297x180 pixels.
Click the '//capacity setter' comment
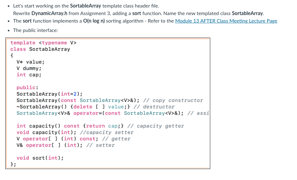point(107,132)
